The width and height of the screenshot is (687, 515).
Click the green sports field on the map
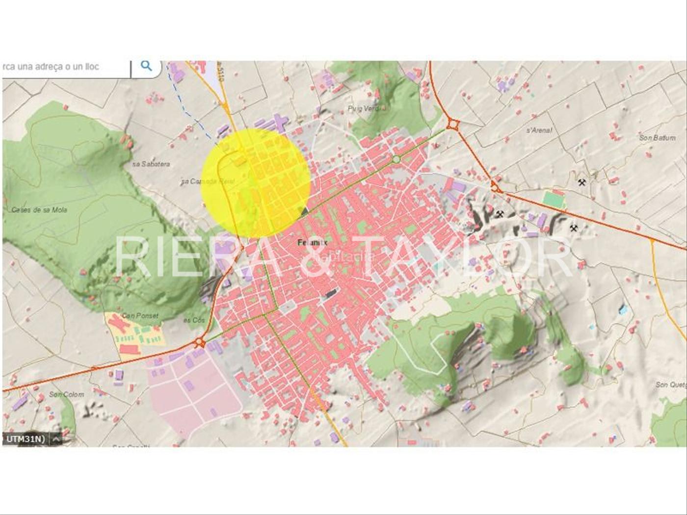[554, 200]
